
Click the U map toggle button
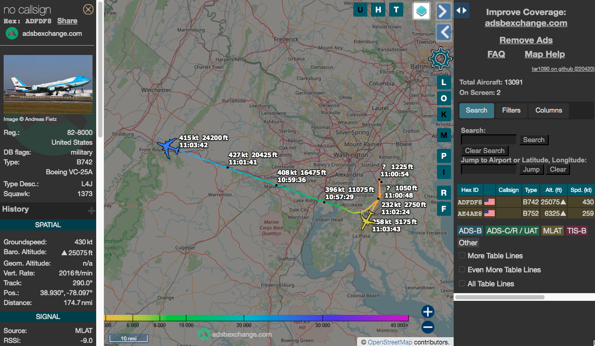(360, 10)
